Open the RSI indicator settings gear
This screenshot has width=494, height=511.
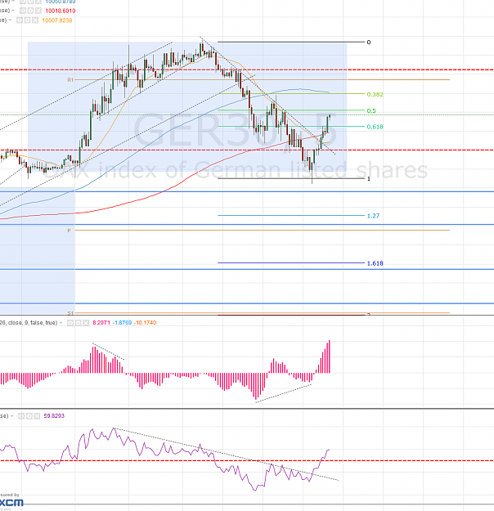tap(29, 416)
